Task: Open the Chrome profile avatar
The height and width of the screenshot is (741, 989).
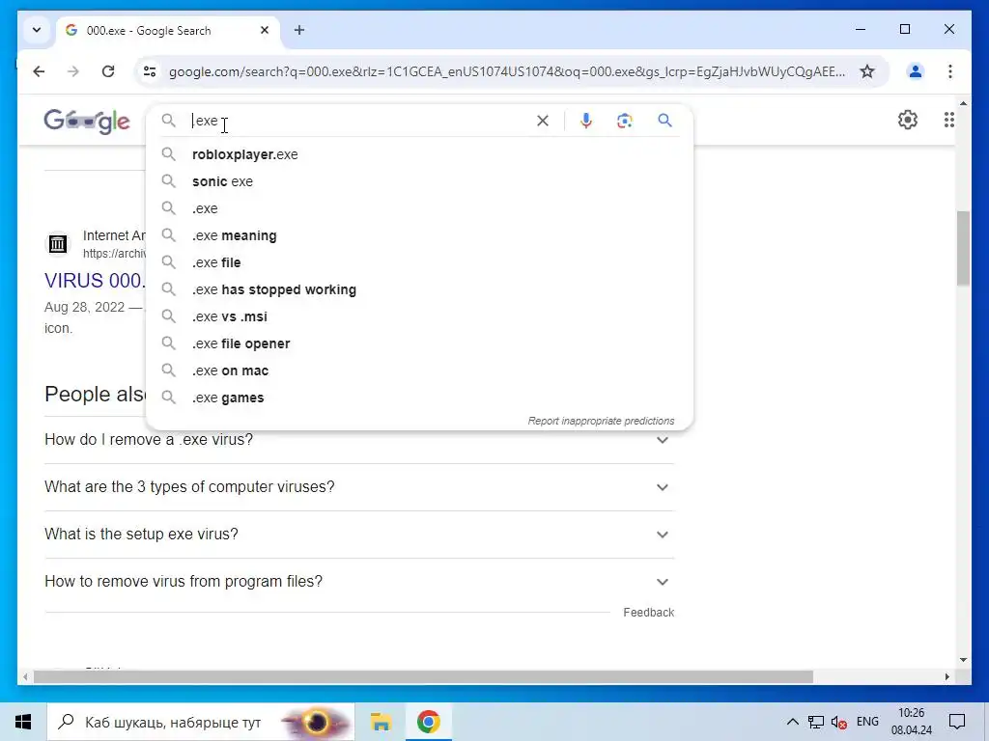Action: pos(916,71)
